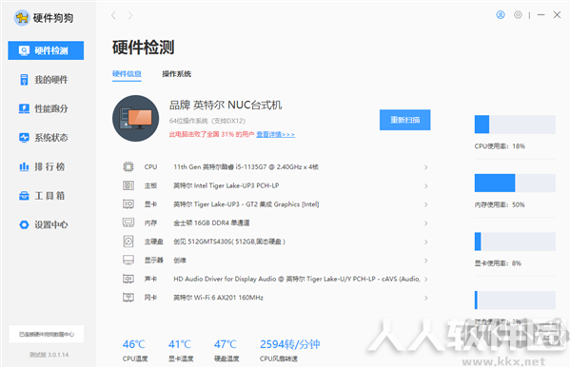Minimize the 硬件狗狗 window
Screen dimensions: 571x368
tap(541, 15)
